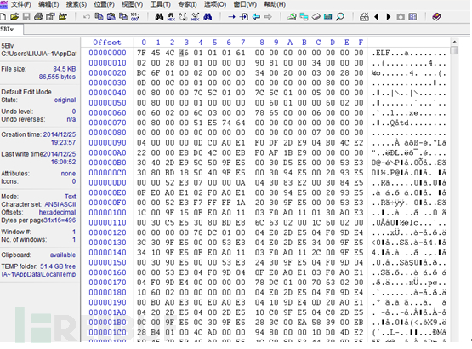Click the Paste Clipboard icon
This screenshot has width=472, height=349.
pos(111,16)
